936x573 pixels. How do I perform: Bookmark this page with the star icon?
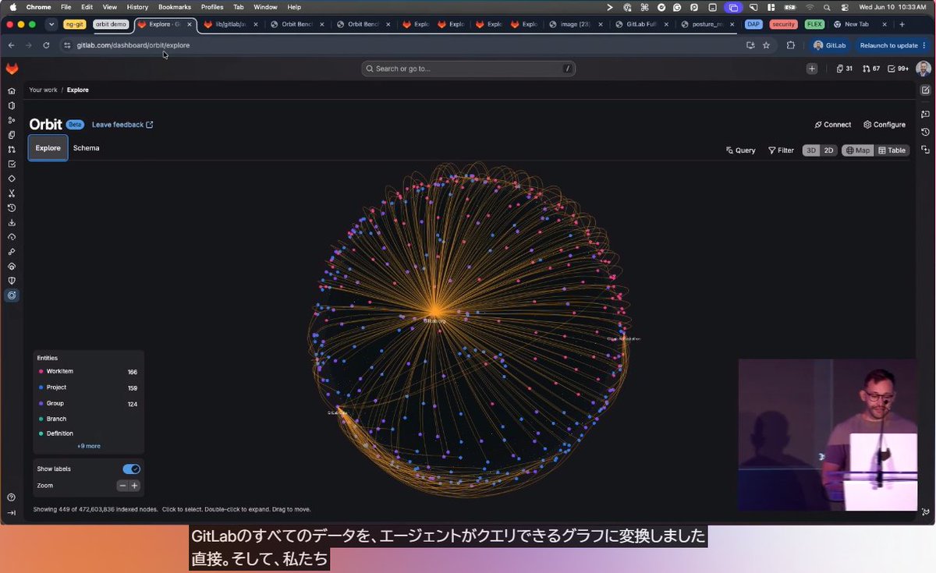[766, 45]
